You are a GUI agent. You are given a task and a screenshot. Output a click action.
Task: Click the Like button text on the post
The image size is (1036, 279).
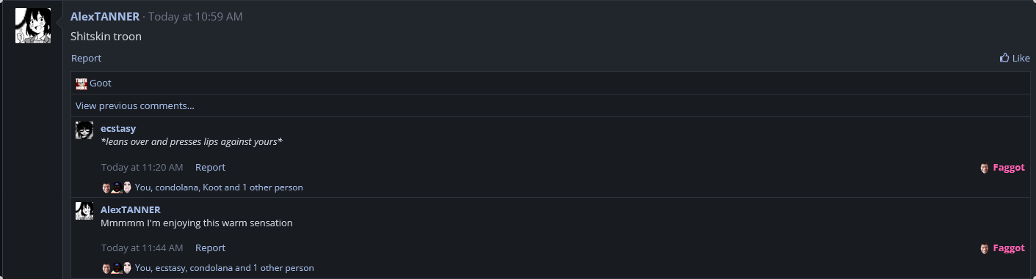click(x=1021, y=58)
